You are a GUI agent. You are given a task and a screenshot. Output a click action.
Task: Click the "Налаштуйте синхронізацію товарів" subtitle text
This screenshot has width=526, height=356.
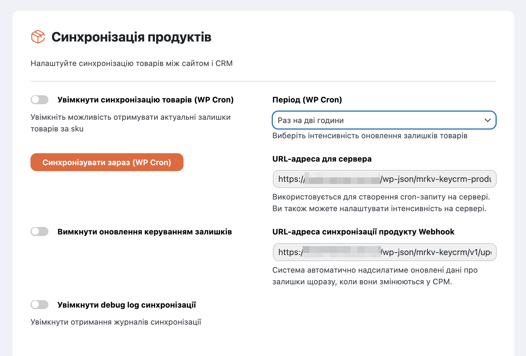pyautogui.click(x=131, y=63)
